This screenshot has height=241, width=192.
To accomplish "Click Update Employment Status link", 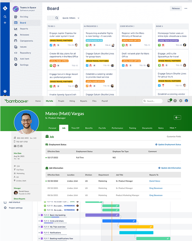I will (x=168, y=144).
